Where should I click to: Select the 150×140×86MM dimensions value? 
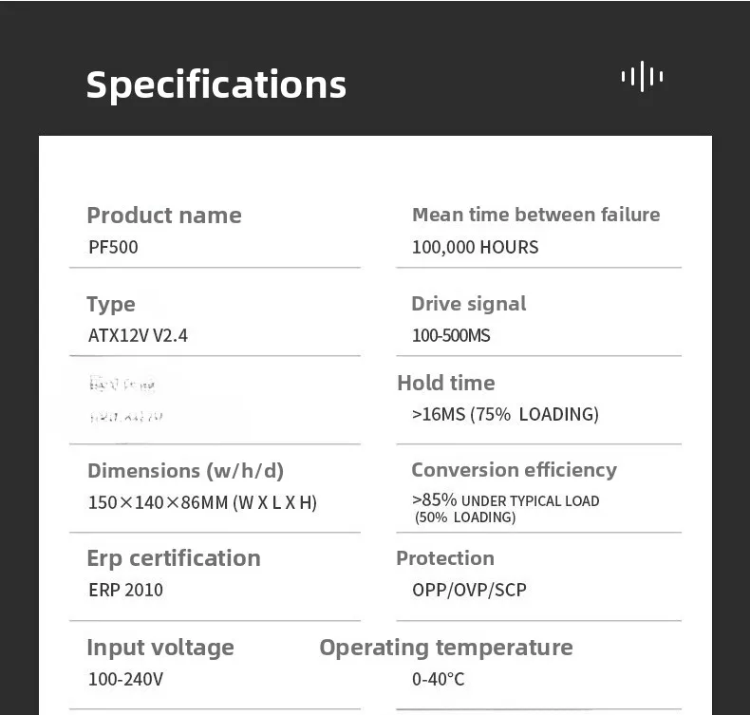coord(202,503)
